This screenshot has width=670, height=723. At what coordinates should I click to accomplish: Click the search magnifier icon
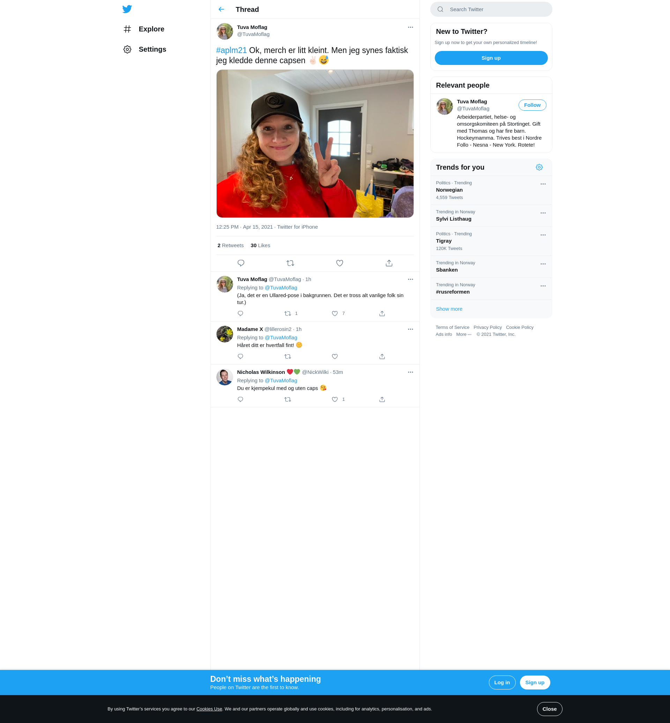click(440, 9)
